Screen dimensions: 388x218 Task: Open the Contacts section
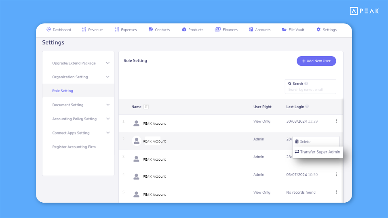tap(159, 29)
